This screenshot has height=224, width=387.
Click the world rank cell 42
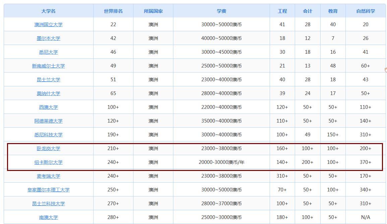(x=113, y=38)
